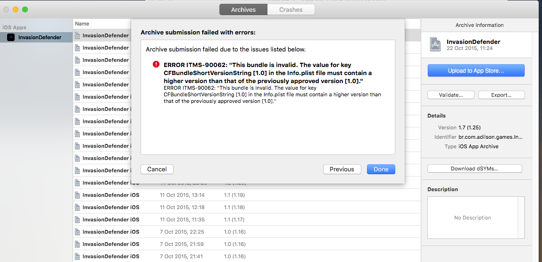This screenshot has height=262, width=542.
Task: Click archive file icon in 7 Oct 22:25 row
Action: click(x=77, y=232)
